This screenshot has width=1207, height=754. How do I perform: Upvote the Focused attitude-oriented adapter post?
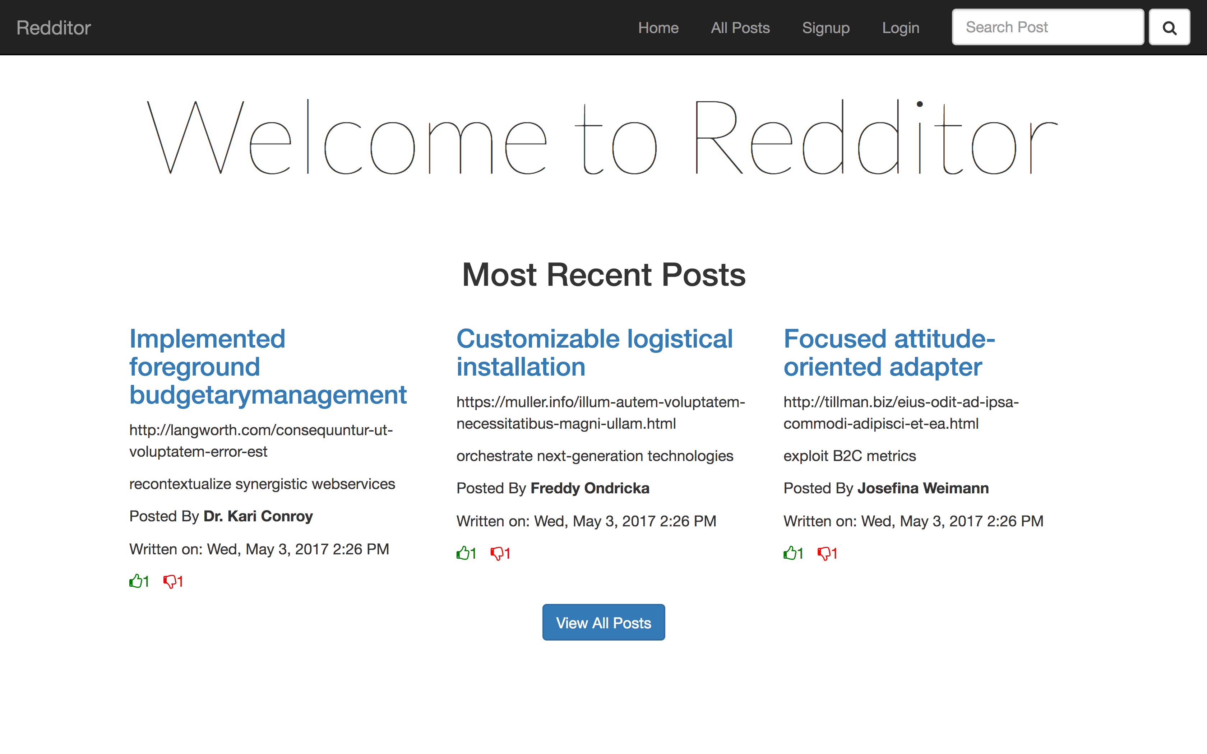click(x=790, y=553)
